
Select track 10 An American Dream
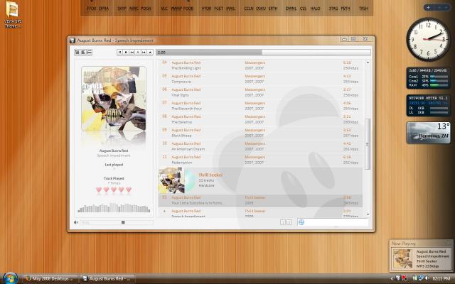(x=260, y=146)
